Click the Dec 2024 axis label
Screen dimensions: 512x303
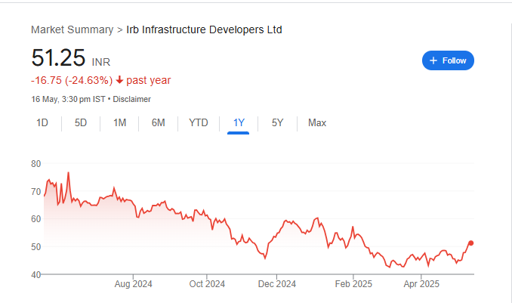[277, 284]
